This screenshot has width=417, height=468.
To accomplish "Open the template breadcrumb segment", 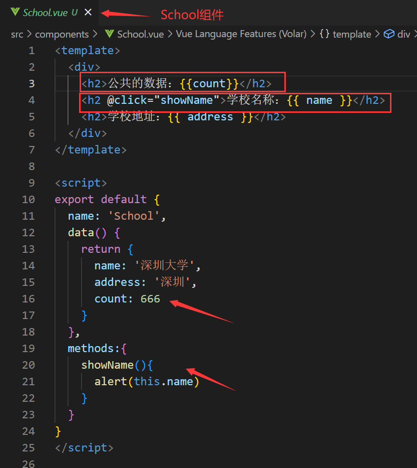I will coord(352,34).
